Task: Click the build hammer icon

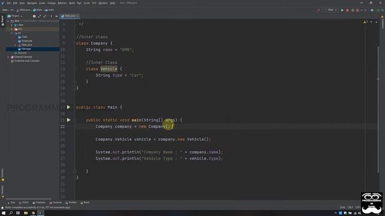Action: [319, 10]
